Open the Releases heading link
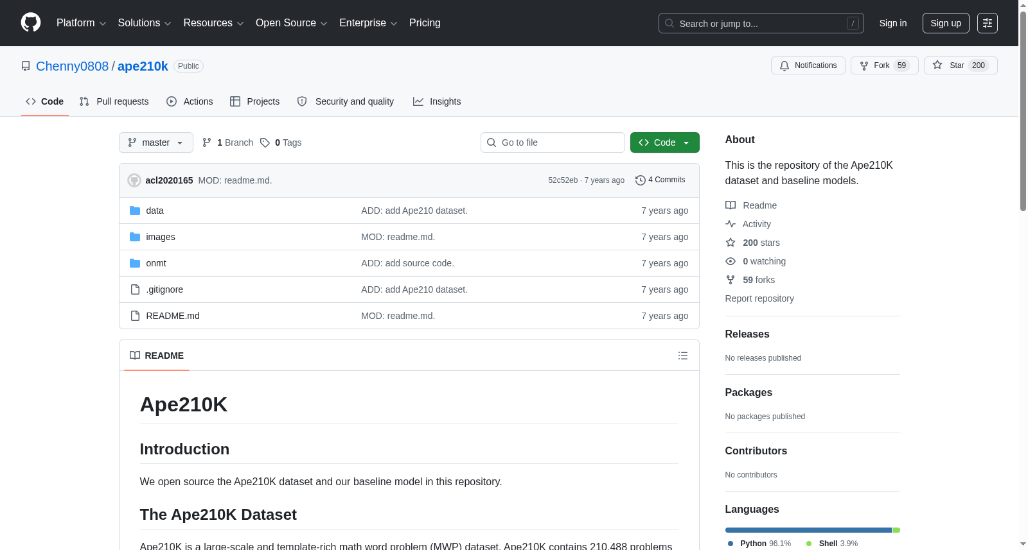Viewport: 1028px width, 550px height. [x=747, y=334]
